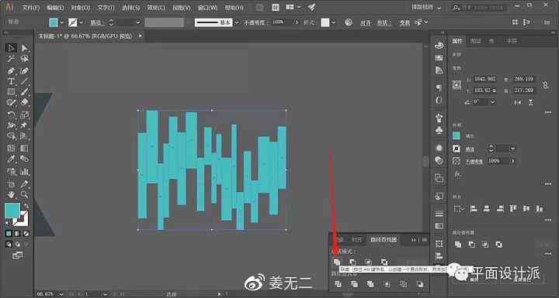This screenshot has height=298, width=559.
Task: Open the Properties panel stroke weight dropdown
Action: pos(512,149)
